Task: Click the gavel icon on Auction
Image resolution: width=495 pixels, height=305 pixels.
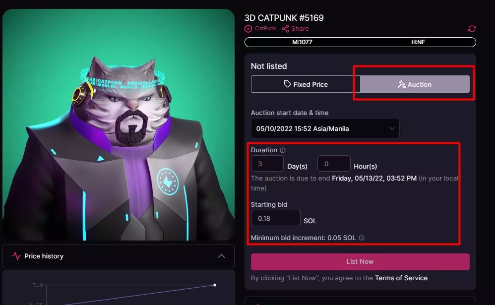Action: point(402,84)
